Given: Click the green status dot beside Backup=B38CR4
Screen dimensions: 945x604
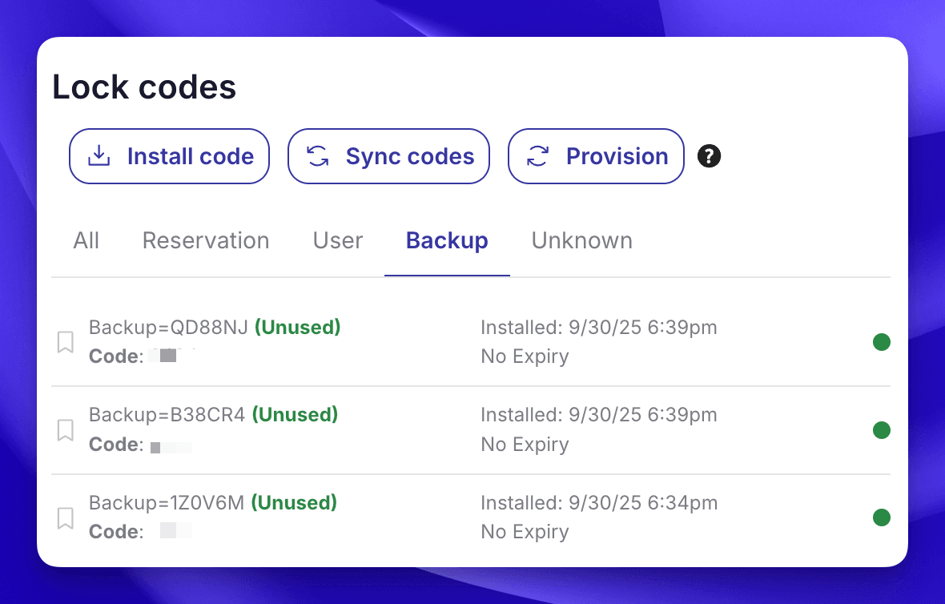Looking at the screenshot, I should 882,429.
